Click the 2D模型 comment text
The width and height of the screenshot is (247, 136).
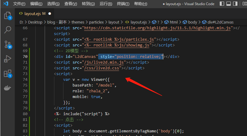tap(71, 51)
